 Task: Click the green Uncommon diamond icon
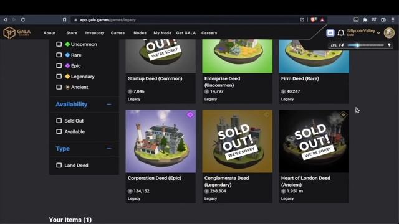[67, 44]
